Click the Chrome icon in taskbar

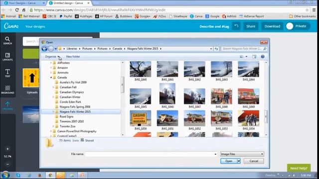[x=50, y=175]
